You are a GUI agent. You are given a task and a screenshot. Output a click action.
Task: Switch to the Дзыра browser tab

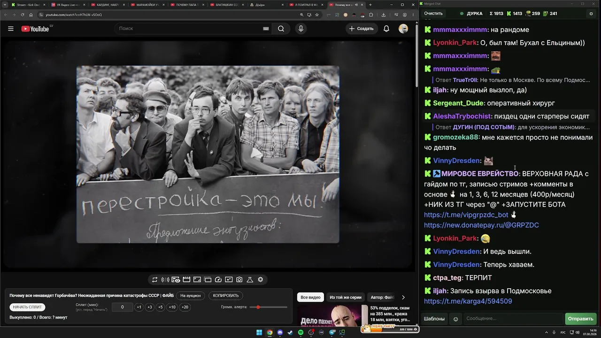(268, 5)
